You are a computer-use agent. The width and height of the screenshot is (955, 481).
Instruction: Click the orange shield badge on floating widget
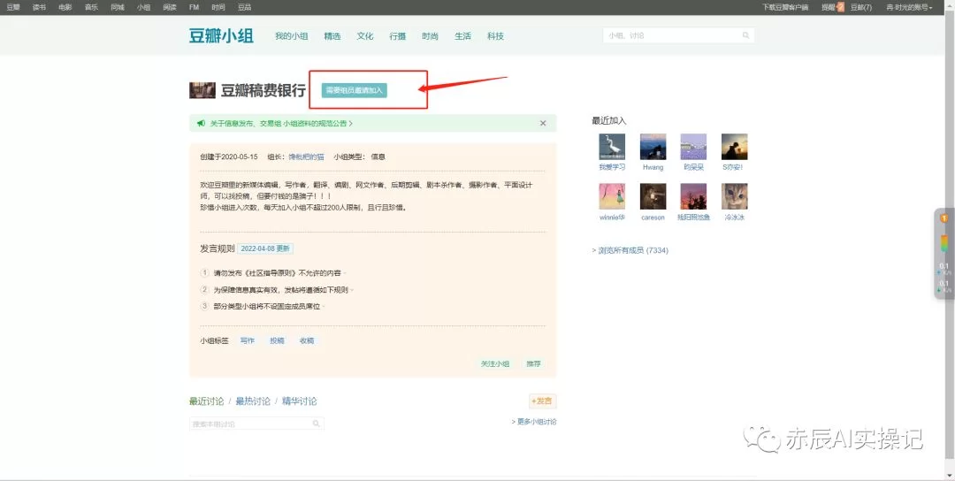point(944,218)
